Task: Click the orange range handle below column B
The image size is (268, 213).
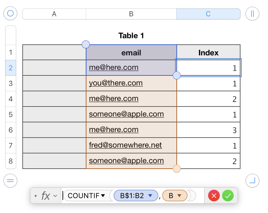Action: click(x=177, y=169)
